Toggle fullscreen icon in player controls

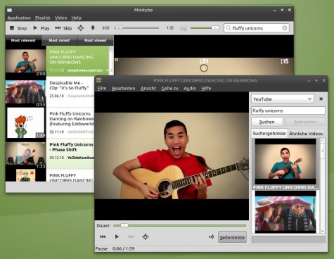(146, 236)
